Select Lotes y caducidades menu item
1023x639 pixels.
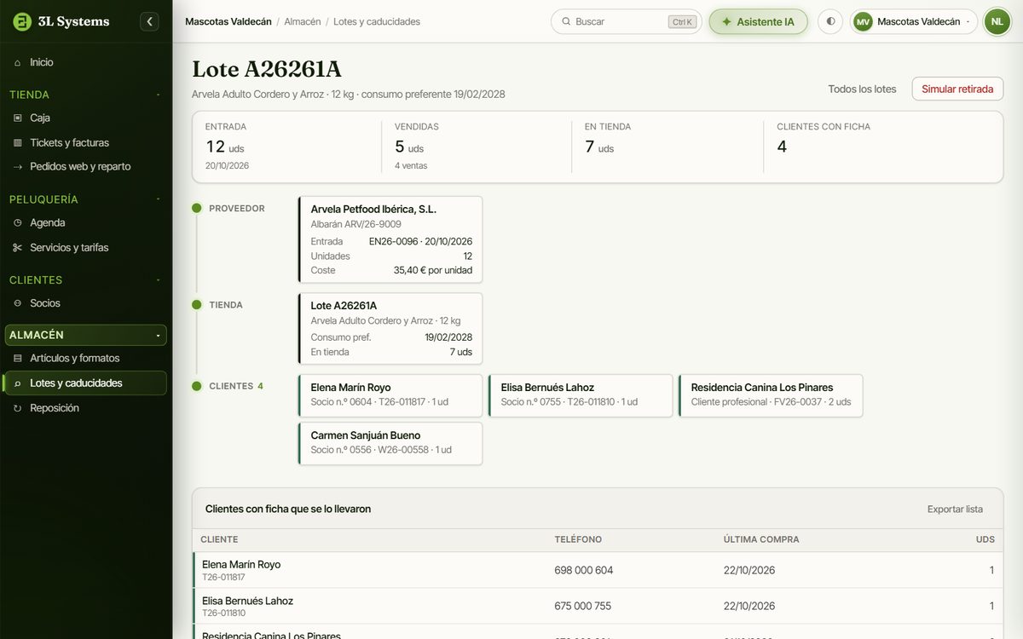pos(85,383)
